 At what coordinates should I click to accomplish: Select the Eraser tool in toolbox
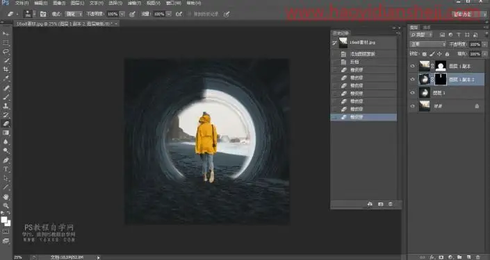[6, 124]
